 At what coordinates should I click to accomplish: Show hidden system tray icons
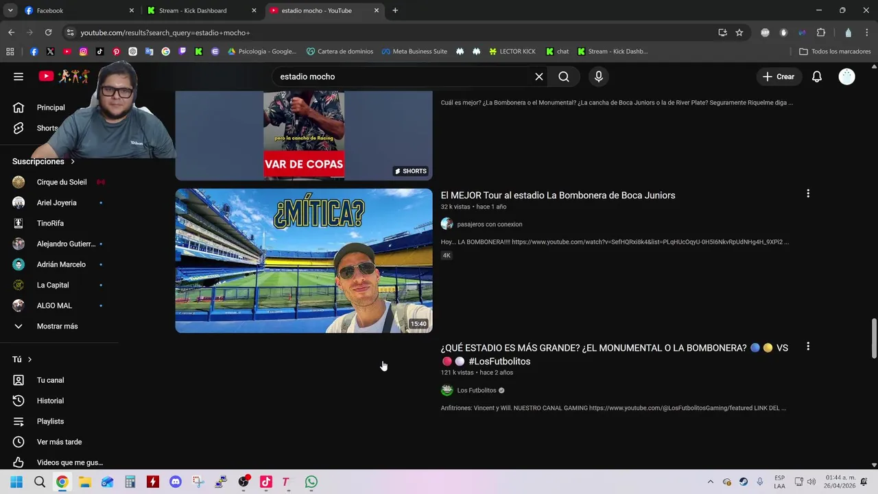(711, 482)
